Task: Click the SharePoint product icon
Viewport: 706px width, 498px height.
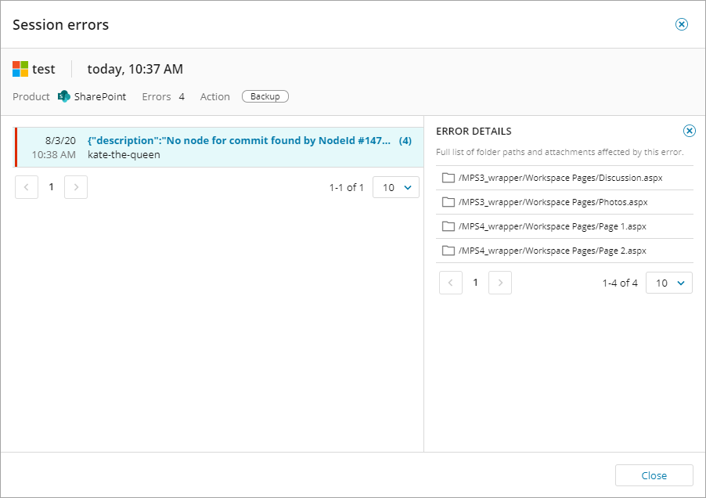Action: tap(64, 96)
